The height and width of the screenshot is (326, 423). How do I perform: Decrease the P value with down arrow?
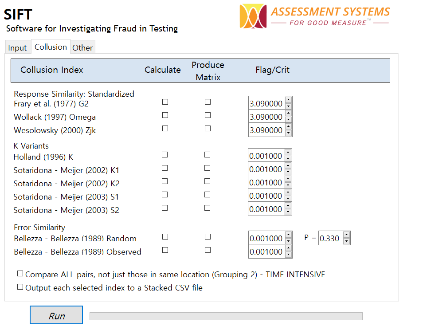tap(347, 241)
